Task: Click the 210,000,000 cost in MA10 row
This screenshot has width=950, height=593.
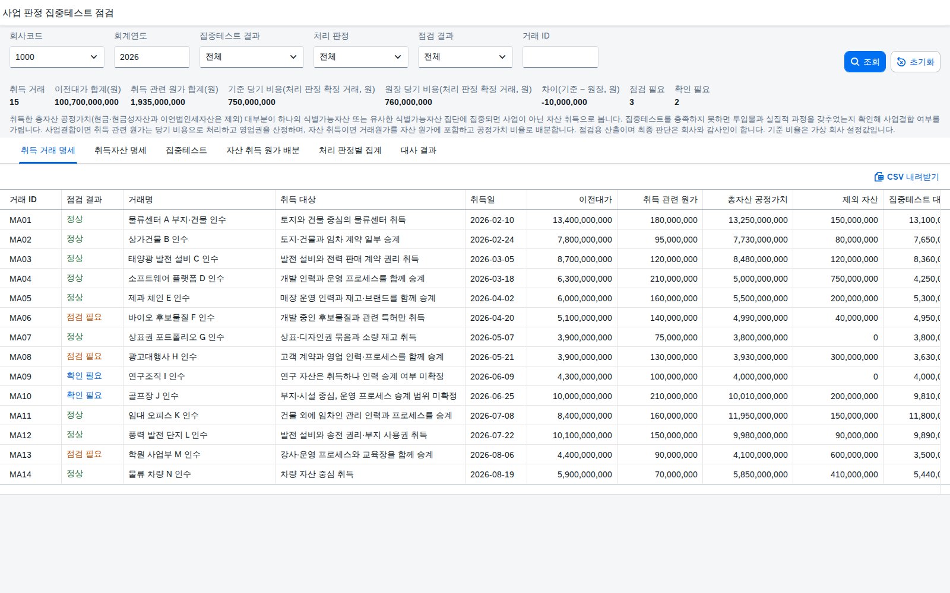Action: pyautogui.click(x=660, y=396)
